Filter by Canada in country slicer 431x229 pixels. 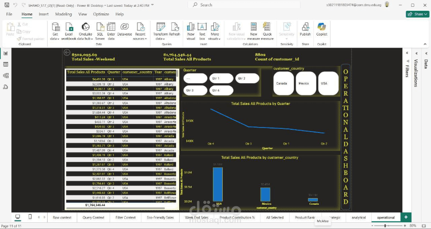point(284,84)
